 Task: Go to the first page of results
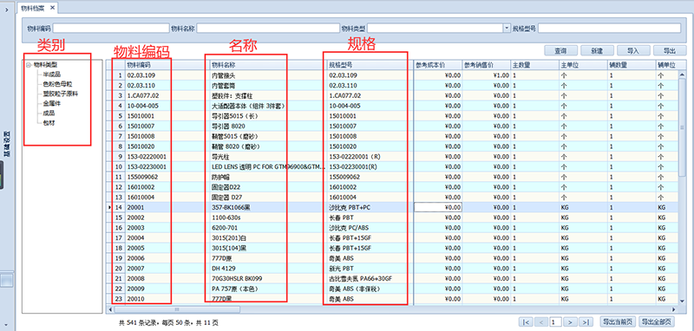point(526,321)
